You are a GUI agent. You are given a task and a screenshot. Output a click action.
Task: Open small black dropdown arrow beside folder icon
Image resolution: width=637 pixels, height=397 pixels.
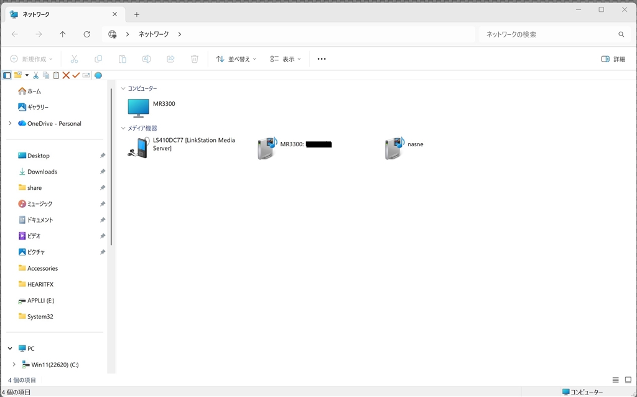pyautogui.click(x=27, y=75)
